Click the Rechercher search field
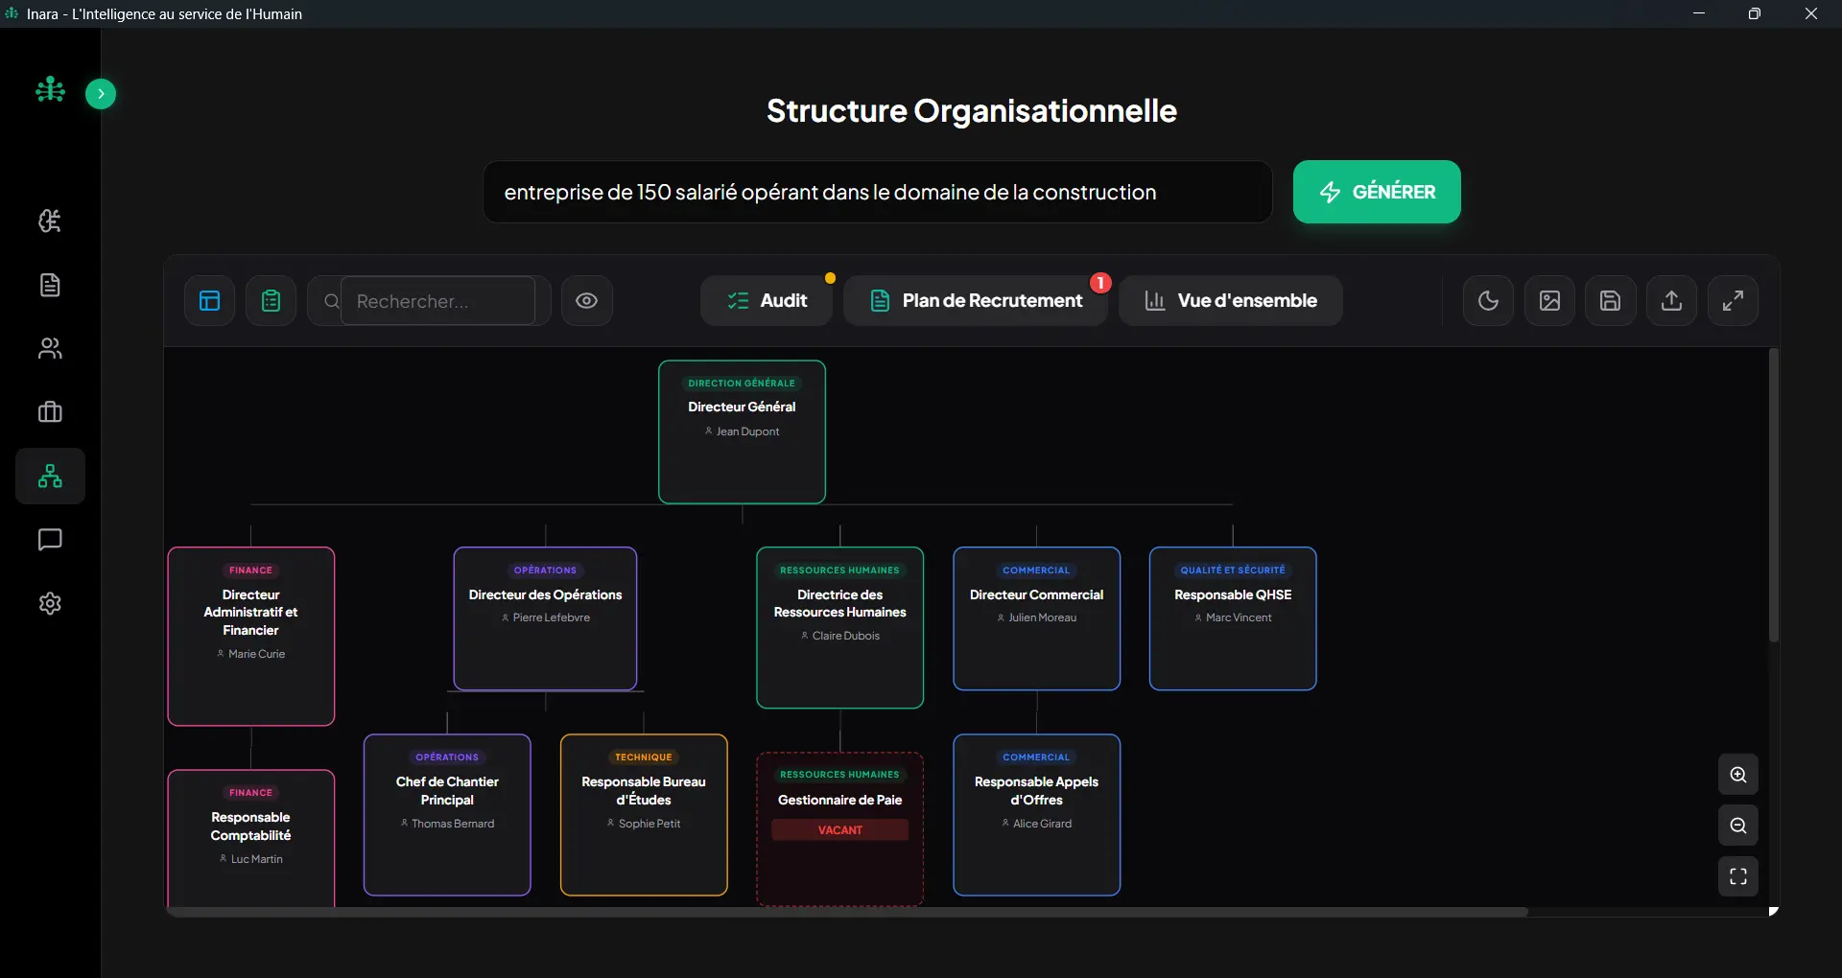This screenshot has height=978, width=1842. (438, 301)
